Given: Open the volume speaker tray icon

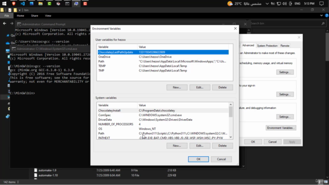Looking at the screenshot, I should pyautogui.click(x=284, y=4).
